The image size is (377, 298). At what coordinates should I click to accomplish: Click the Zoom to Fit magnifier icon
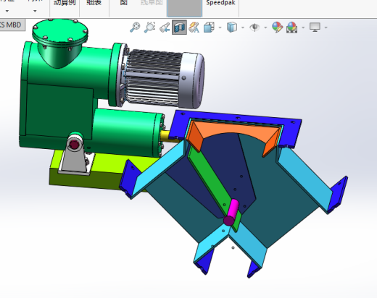(135, 27)
